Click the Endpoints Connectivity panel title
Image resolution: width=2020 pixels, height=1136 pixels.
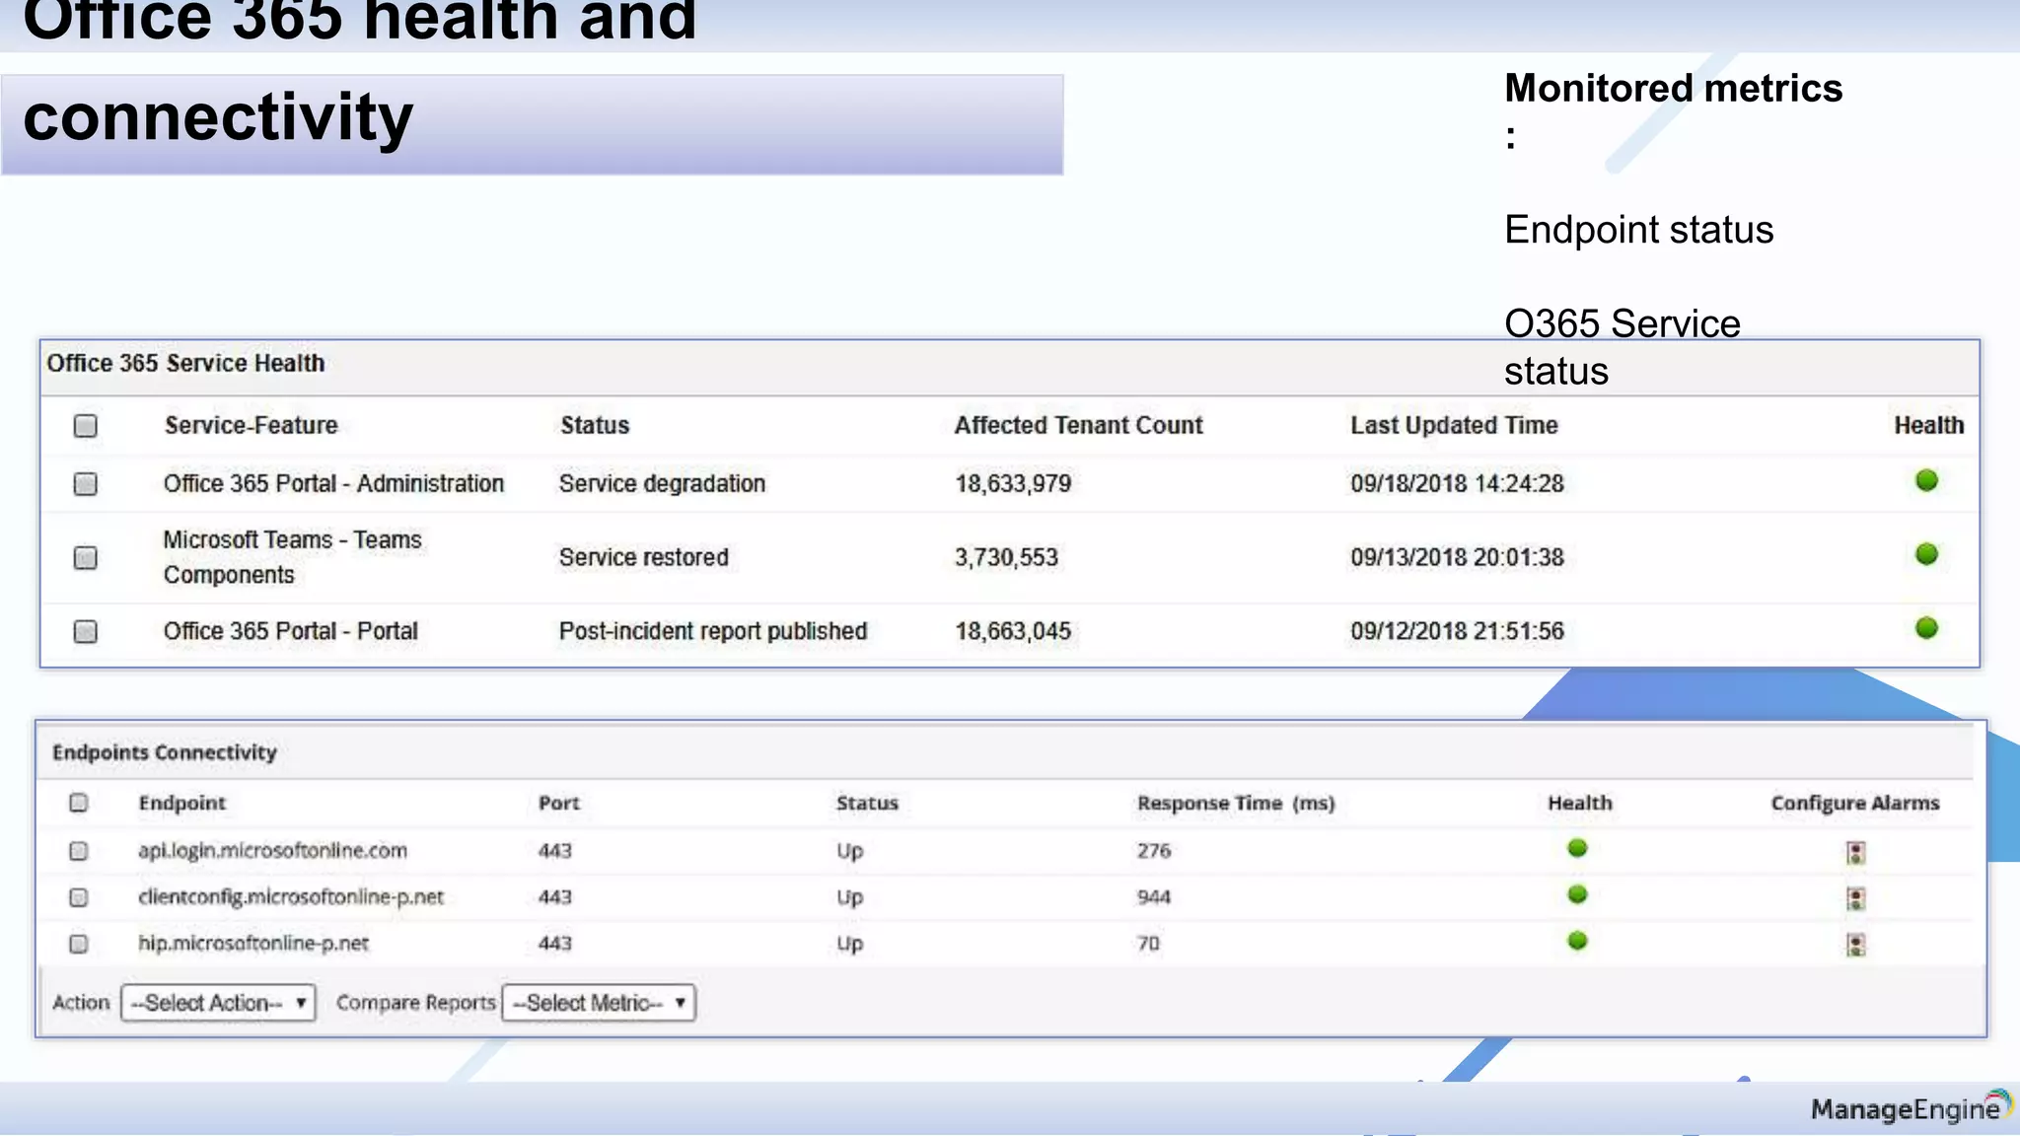tap(165, 752)
